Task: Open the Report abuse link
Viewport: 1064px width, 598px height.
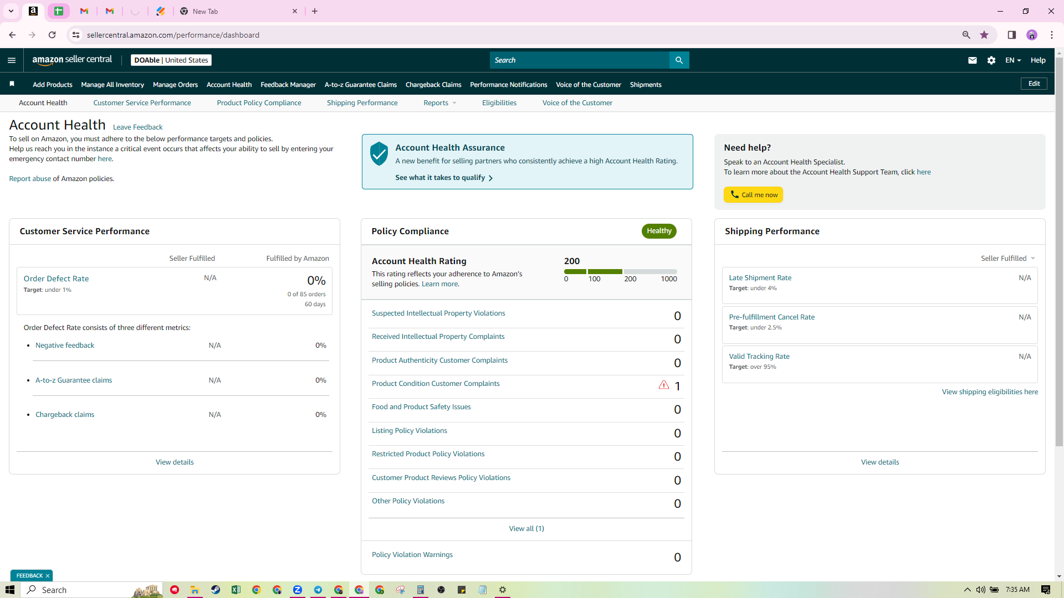Action: [30, 179]
